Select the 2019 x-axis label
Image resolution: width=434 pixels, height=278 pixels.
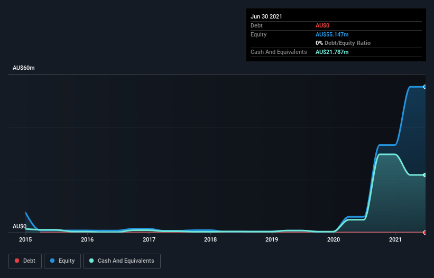272,239
